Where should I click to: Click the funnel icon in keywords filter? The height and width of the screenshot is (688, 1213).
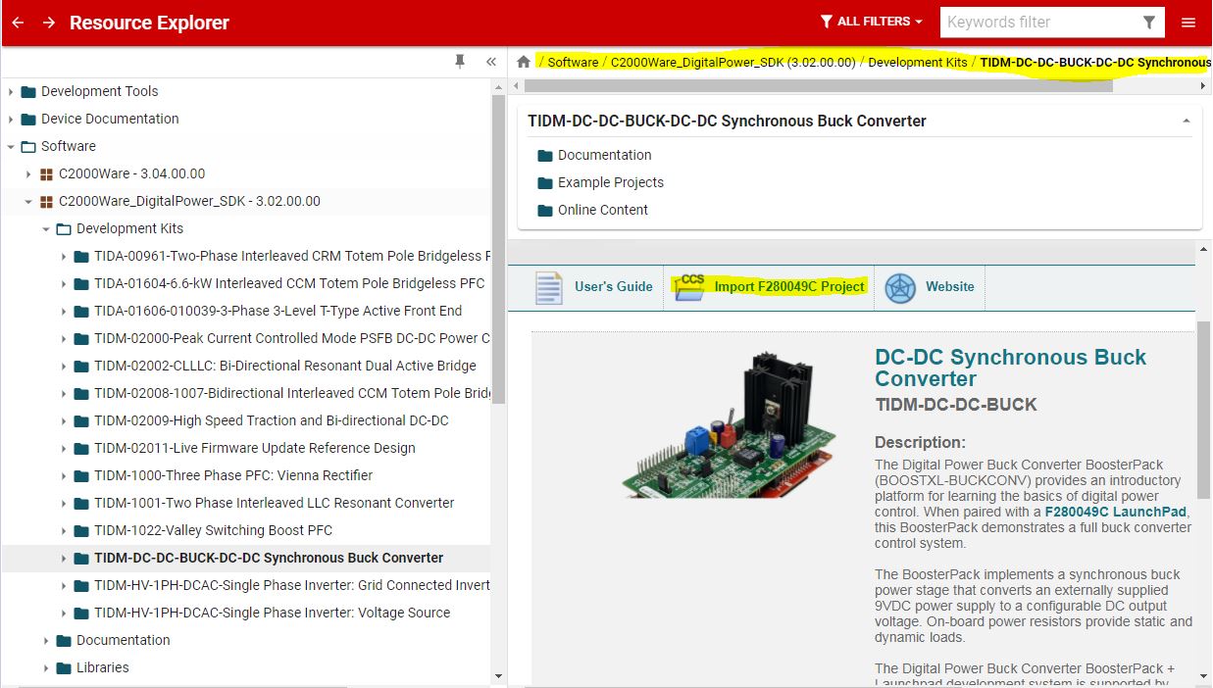(1149, 22)
